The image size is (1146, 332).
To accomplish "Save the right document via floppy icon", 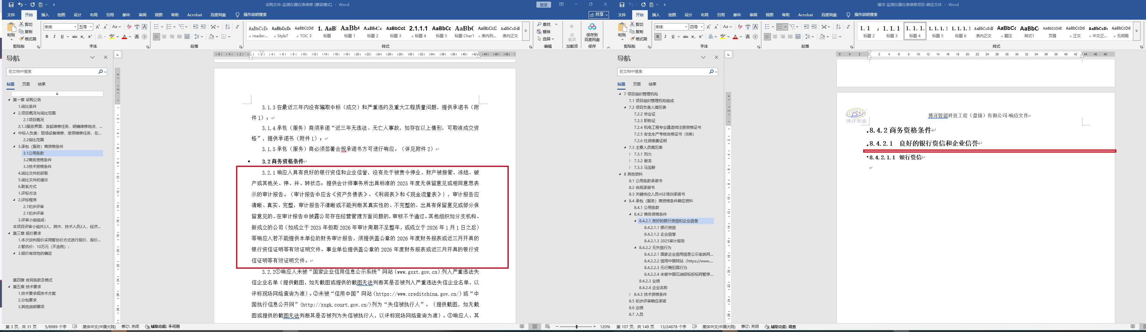I will coord(622,4).
